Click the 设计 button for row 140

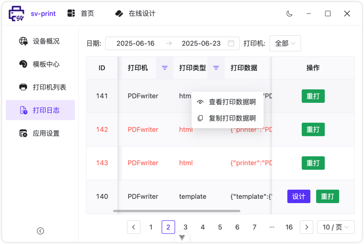[x=299, y=196]
